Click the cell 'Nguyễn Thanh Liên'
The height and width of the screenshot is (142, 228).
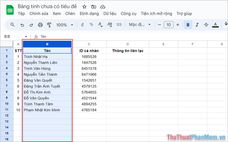click(x=47, y=63)
